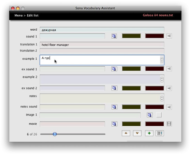Browse file for ex sound 1
Screen dimensions: 191x155
114,69
